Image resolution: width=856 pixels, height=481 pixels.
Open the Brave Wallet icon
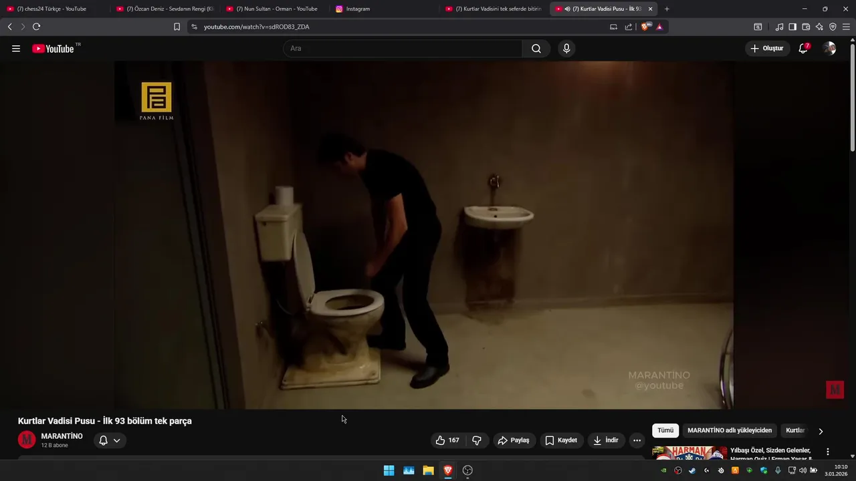(x=806, y=27)
